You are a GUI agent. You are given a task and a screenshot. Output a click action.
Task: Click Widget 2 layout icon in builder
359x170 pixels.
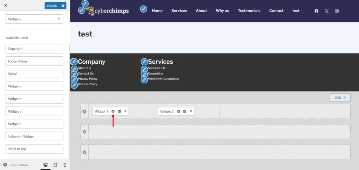tap(185, 111)
